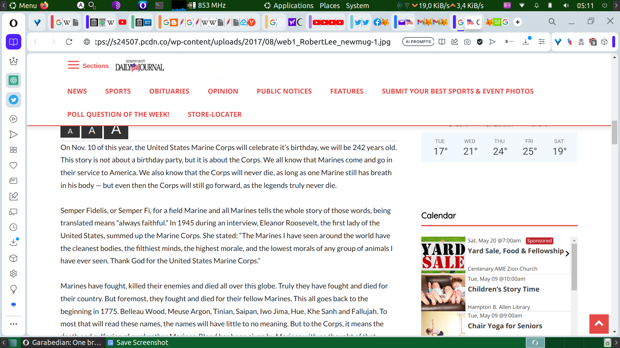620x348 pixels.
Task: Open History clock icon in the sidebar
Action: pyautogui.click(x=14, y=227)
